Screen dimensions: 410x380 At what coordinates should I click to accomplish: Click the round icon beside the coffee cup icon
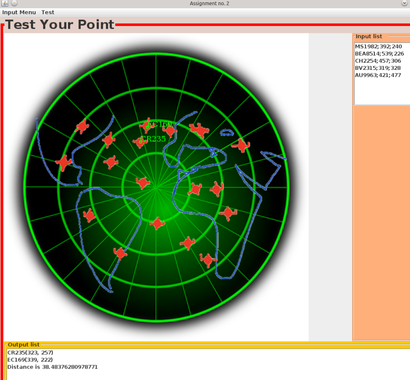pos(14,3)
